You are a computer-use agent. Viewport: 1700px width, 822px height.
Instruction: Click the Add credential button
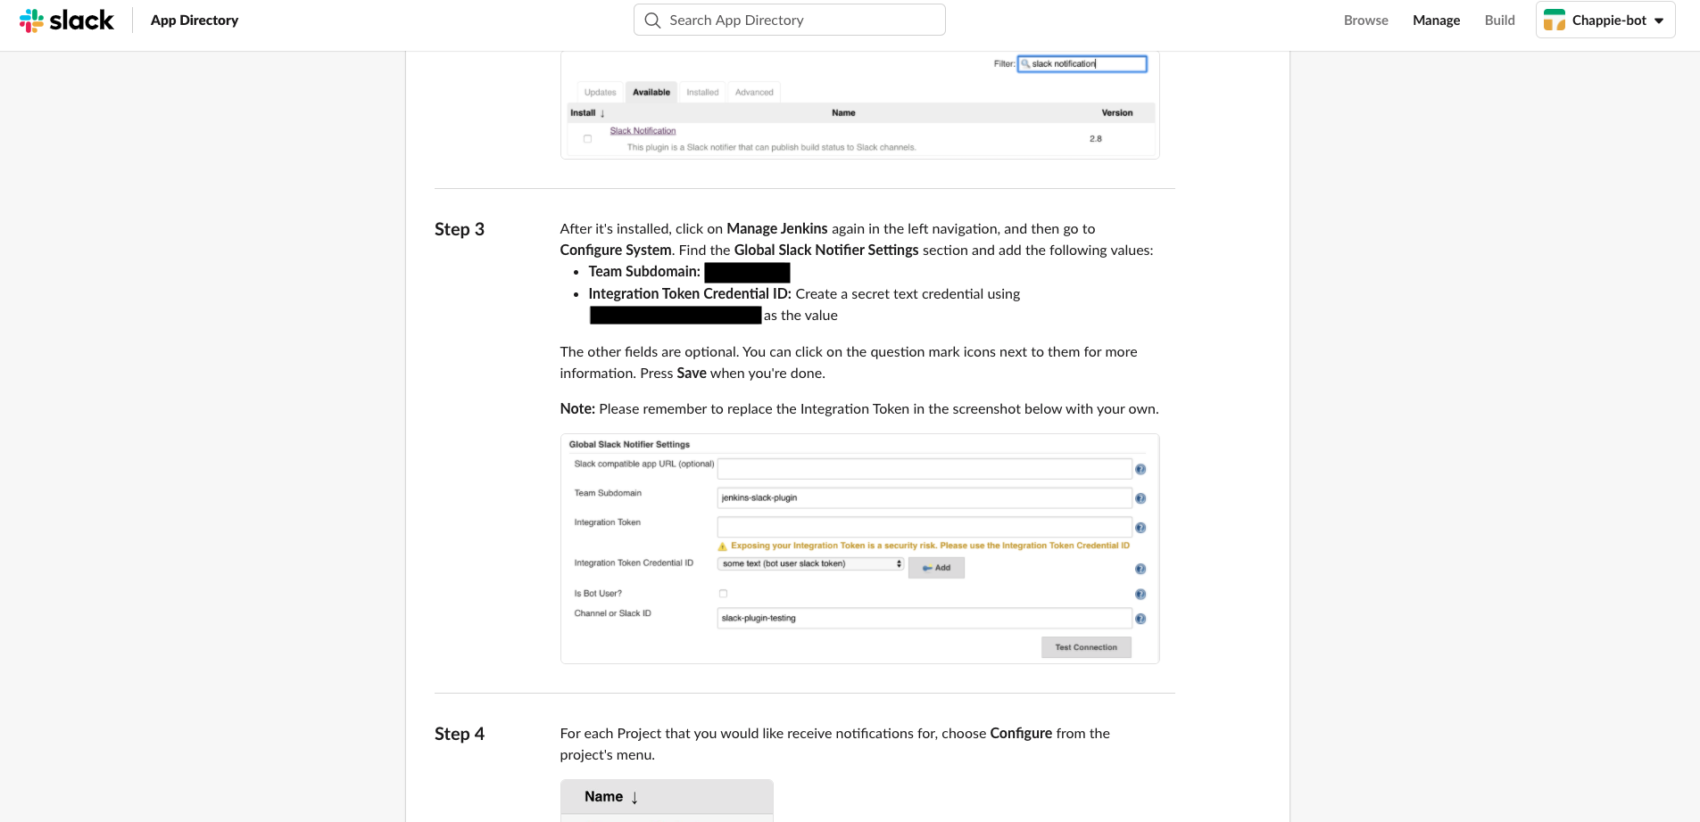pos(936,568)
